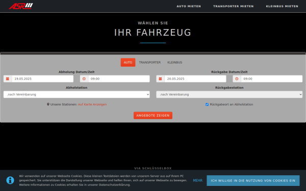Select the AUTO vehicle tab
306x191 pixels.
pyautogui.click(x=128, y=62)
